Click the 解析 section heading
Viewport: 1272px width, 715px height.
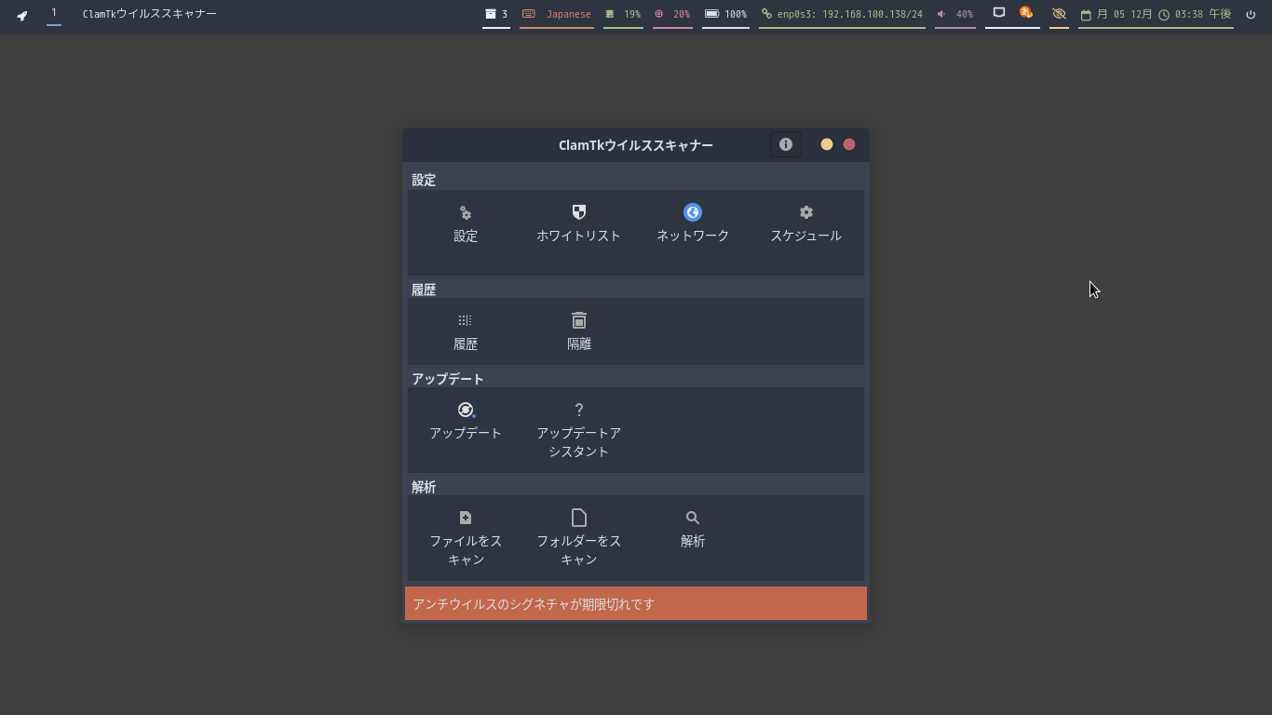point(424,487)
